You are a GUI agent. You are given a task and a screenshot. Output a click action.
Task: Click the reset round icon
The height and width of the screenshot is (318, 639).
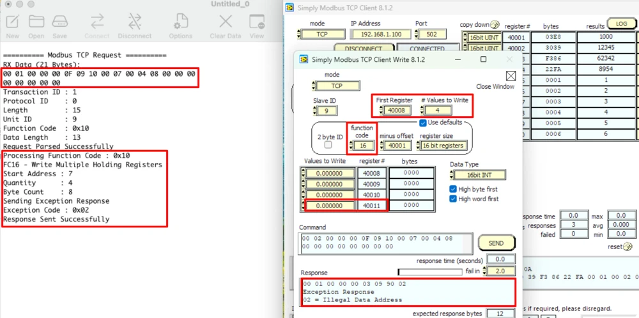628,246
